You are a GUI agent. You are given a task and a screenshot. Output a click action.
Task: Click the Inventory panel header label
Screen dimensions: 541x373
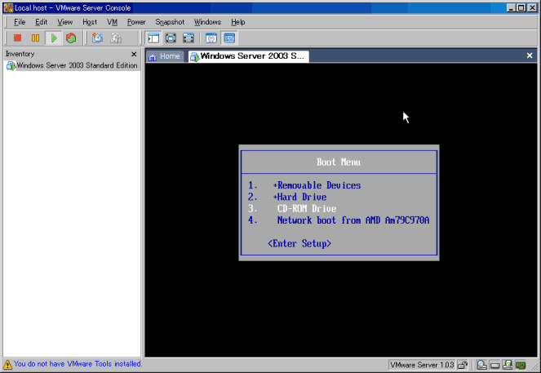[20, 54]
